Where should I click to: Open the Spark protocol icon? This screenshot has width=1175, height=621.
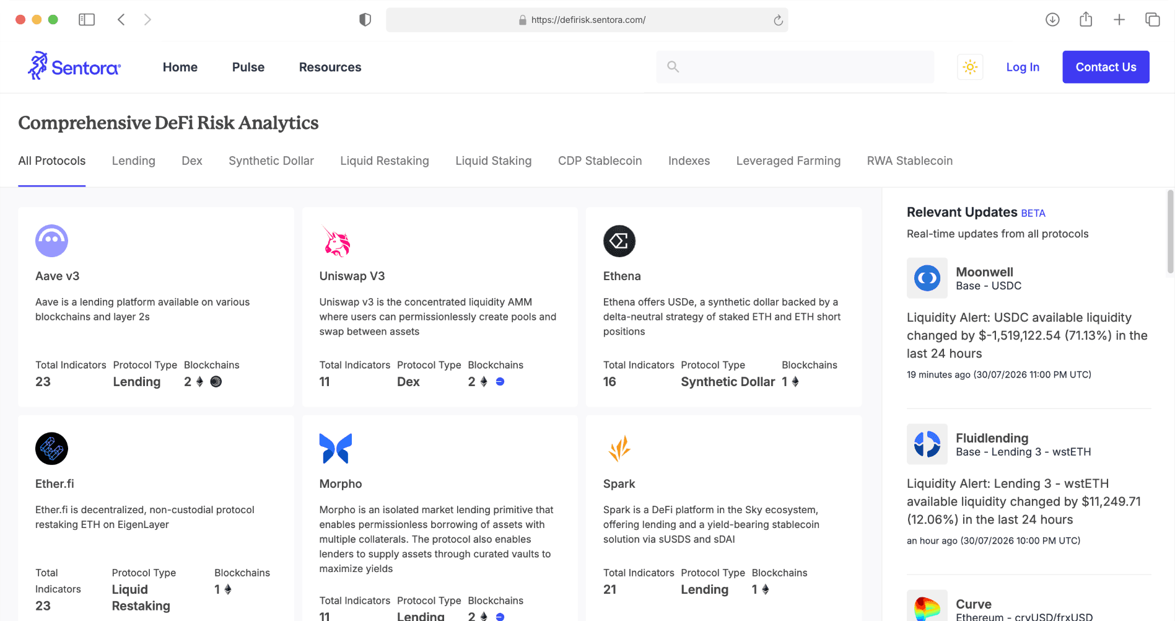point(619,448)
